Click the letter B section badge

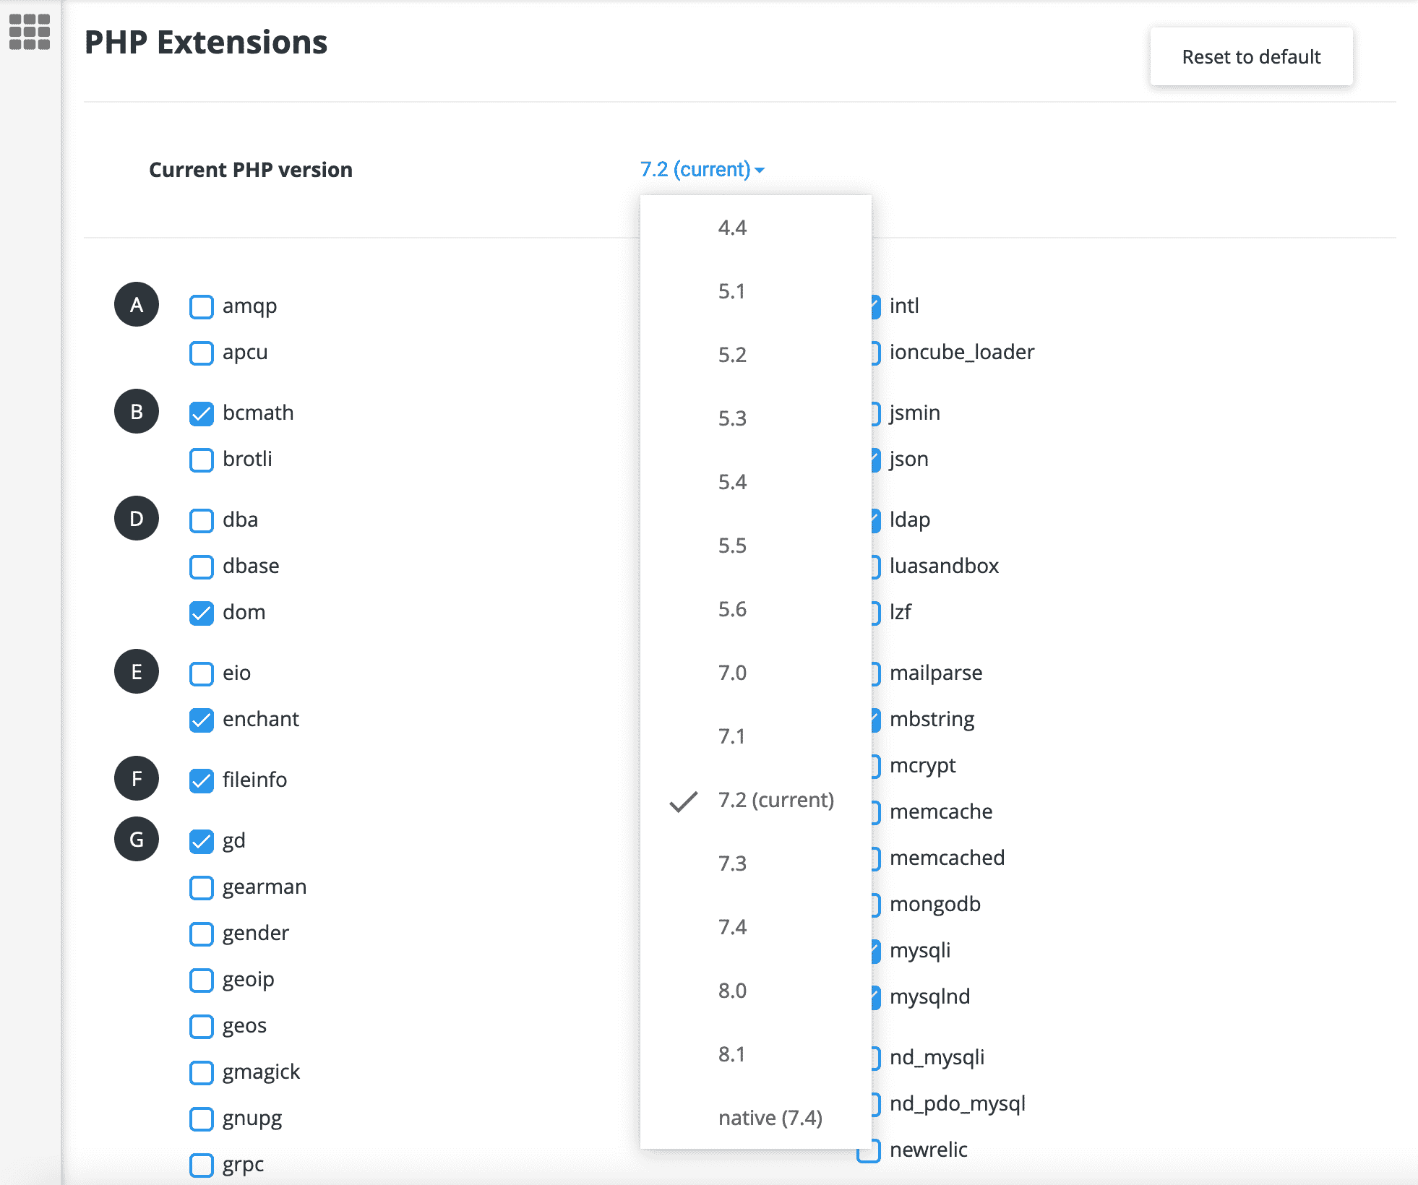point(137,411)
